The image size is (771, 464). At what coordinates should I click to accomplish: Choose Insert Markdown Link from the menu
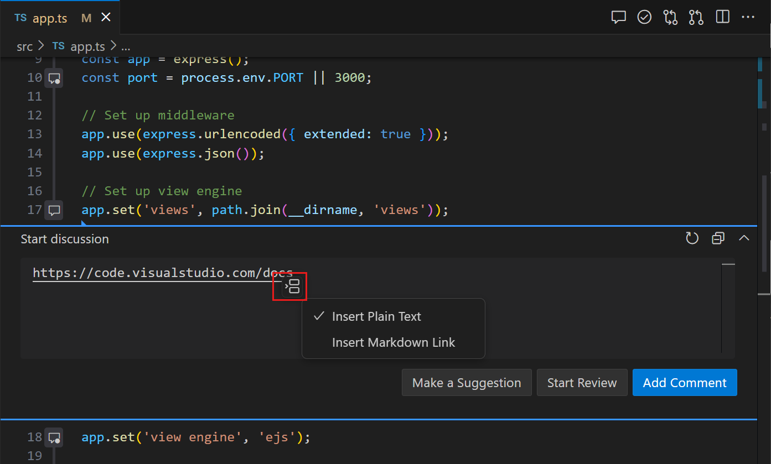coord(393,342)
